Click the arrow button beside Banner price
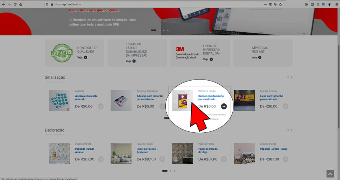The height and width of the screenshot is (180, 340). (224, 106)
